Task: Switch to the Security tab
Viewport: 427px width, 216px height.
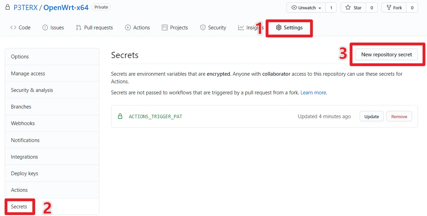Action: coord(213,28)
